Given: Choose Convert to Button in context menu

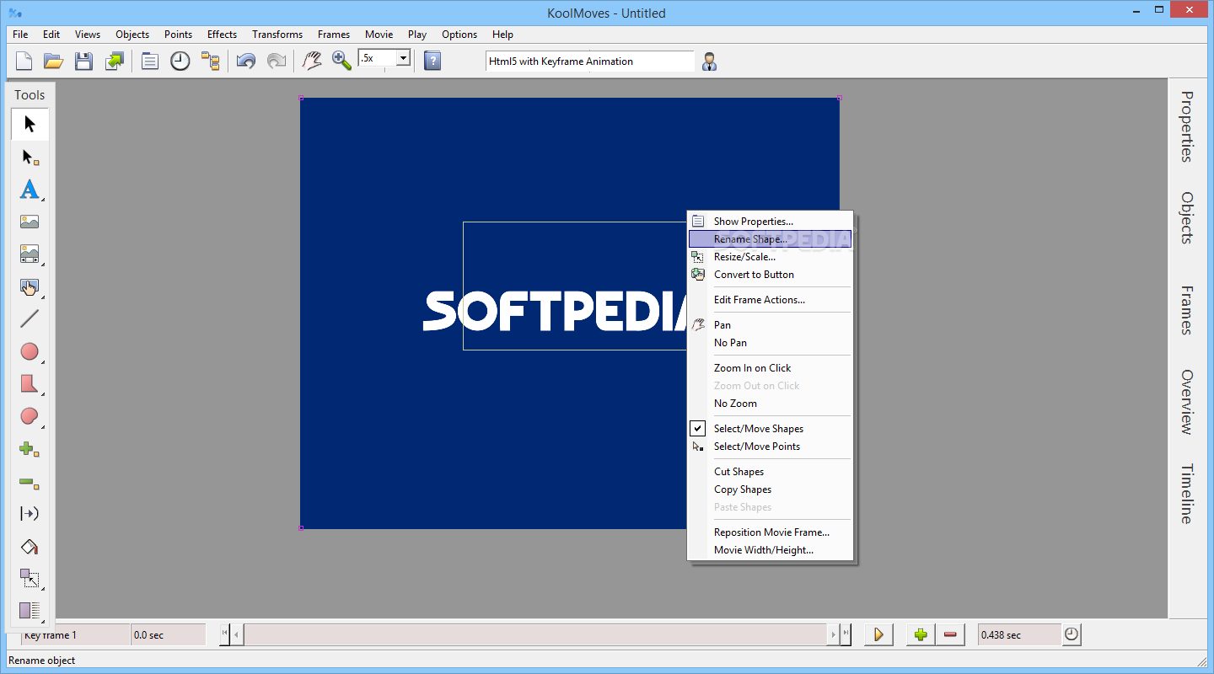Looking at the screenshot, I should click(771, 275).
